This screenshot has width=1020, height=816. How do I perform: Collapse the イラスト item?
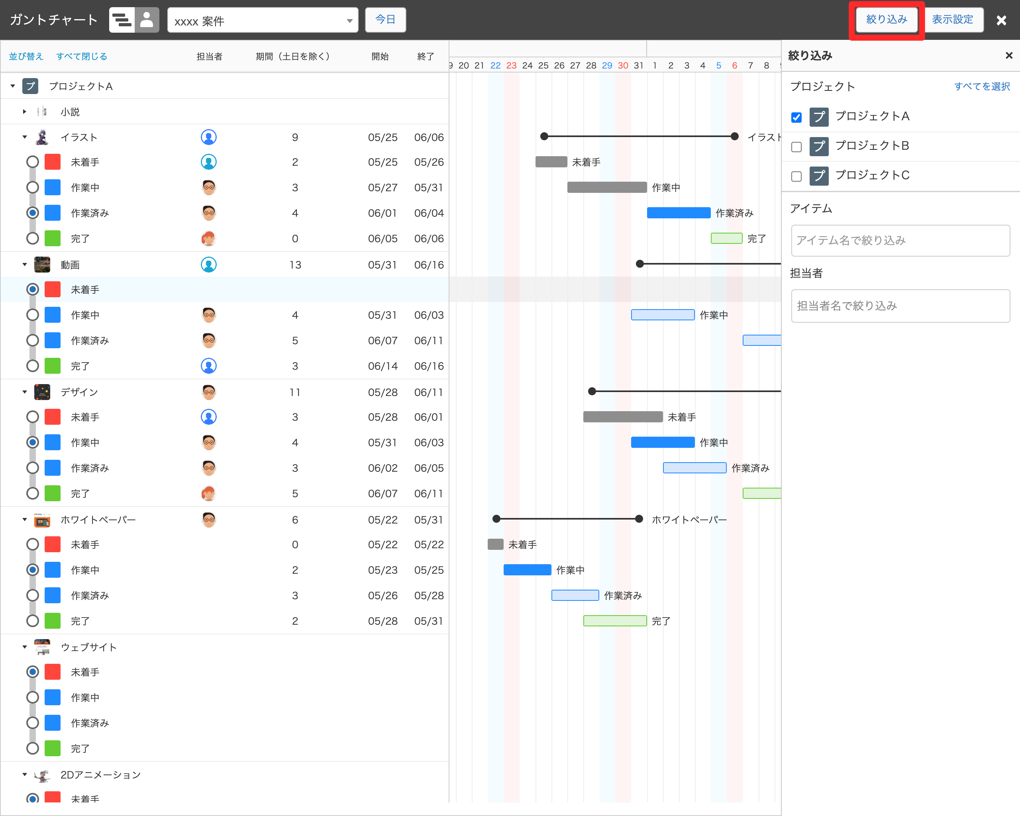pyautogui.click(x=24, y=137)
